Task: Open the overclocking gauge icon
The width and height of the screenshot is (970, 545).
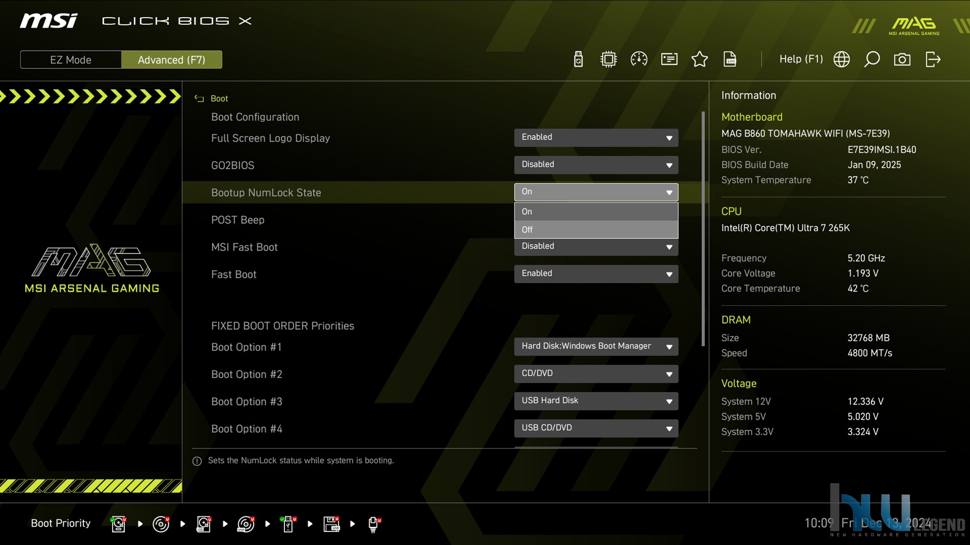Action: pos(638,59)
